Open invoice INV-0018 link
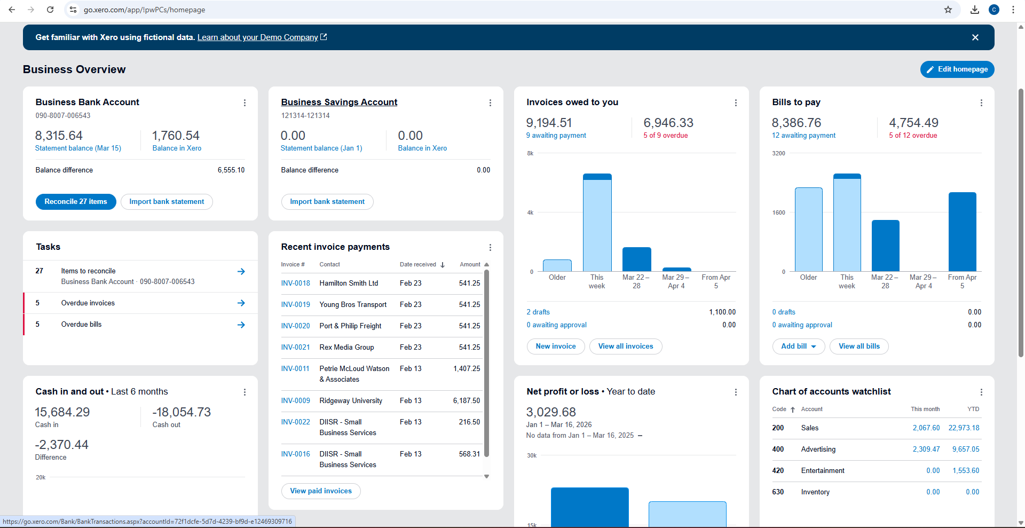 (295, 283)
